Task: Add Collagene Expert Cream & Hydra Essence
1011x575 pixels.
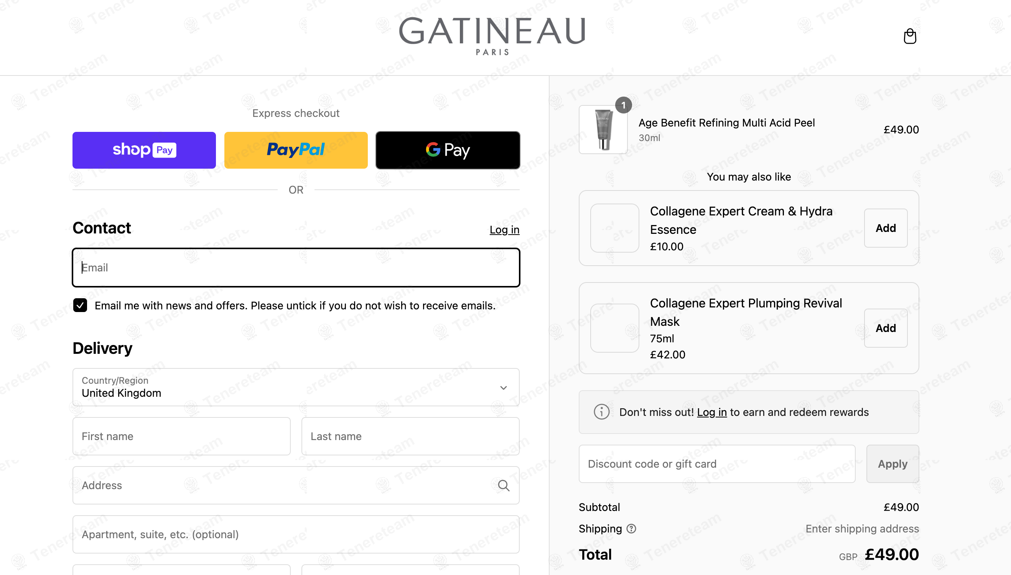Action: click(885, 228)
